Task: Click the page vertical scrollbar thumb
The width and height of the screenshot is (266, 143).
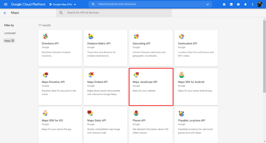Action: point(264,56)
